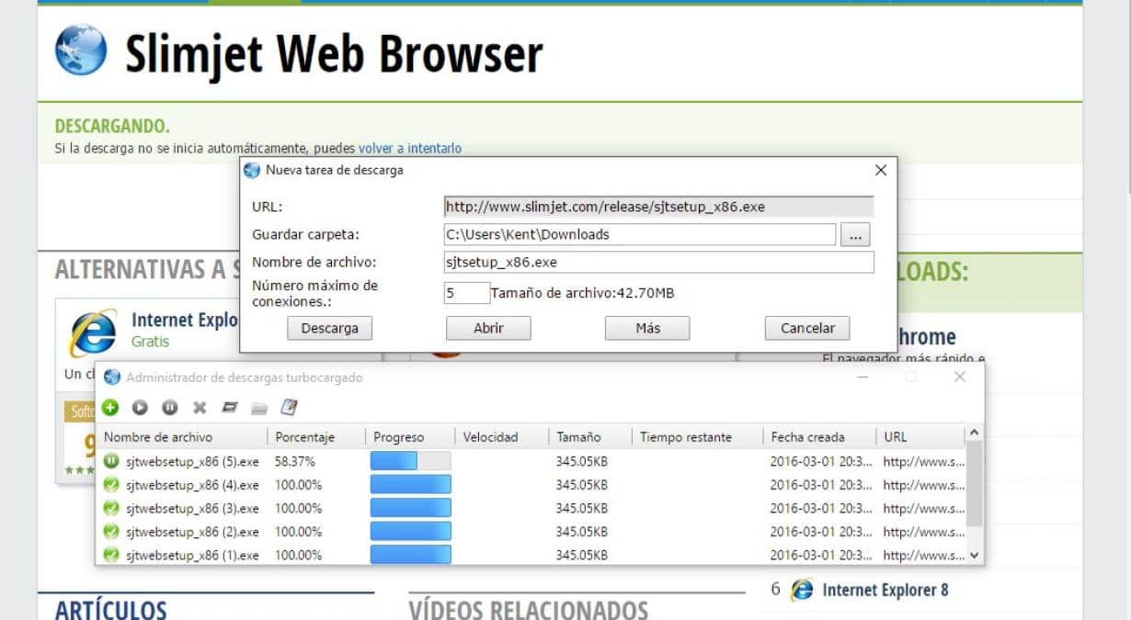This screenshot has height=620, width=1131.
Task: Click the Internet Explorer 8 icon in list
Action: [x=803, y=590]
